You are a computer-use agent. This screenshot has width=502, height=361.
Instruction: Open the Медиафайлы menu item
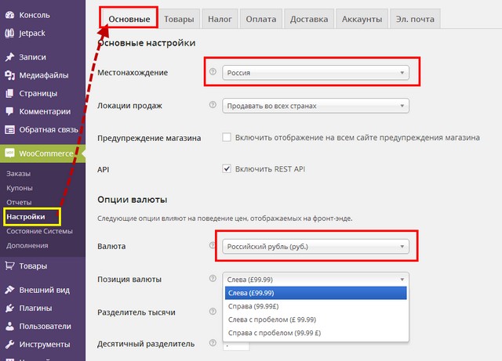click(42, 75)
